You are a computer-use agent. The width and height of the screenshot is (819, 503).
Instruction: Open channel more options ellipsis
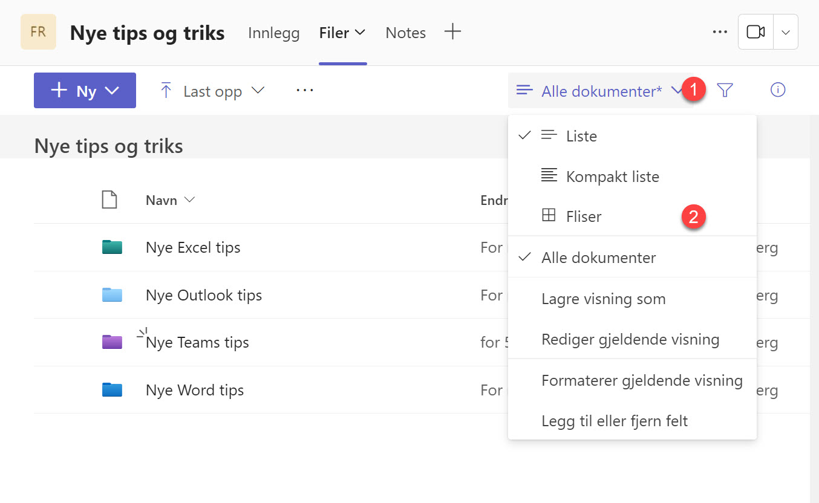720,32
